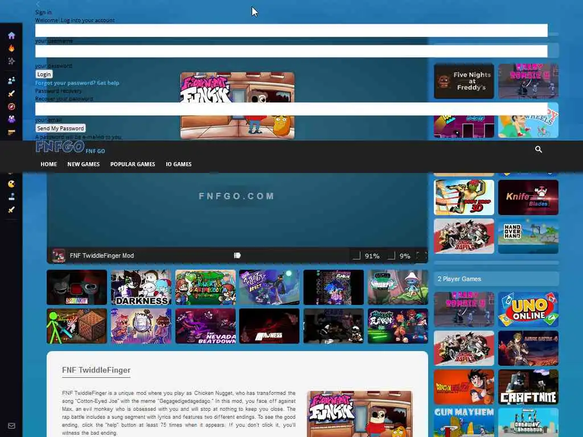Open the joystick sidebar icon
The width and height of the screenshot is (583, 437).
pos(11,196)
